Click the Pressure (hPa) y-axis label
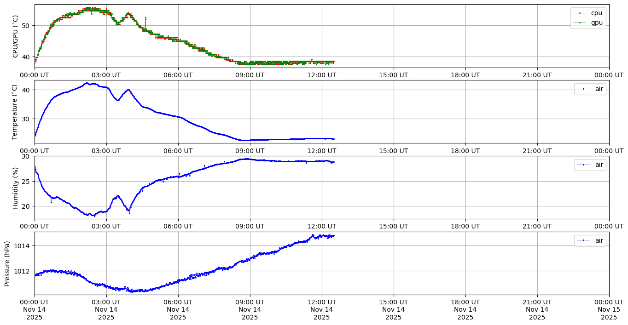This screenshot has width=628, height=325. (x=7, y=263)
